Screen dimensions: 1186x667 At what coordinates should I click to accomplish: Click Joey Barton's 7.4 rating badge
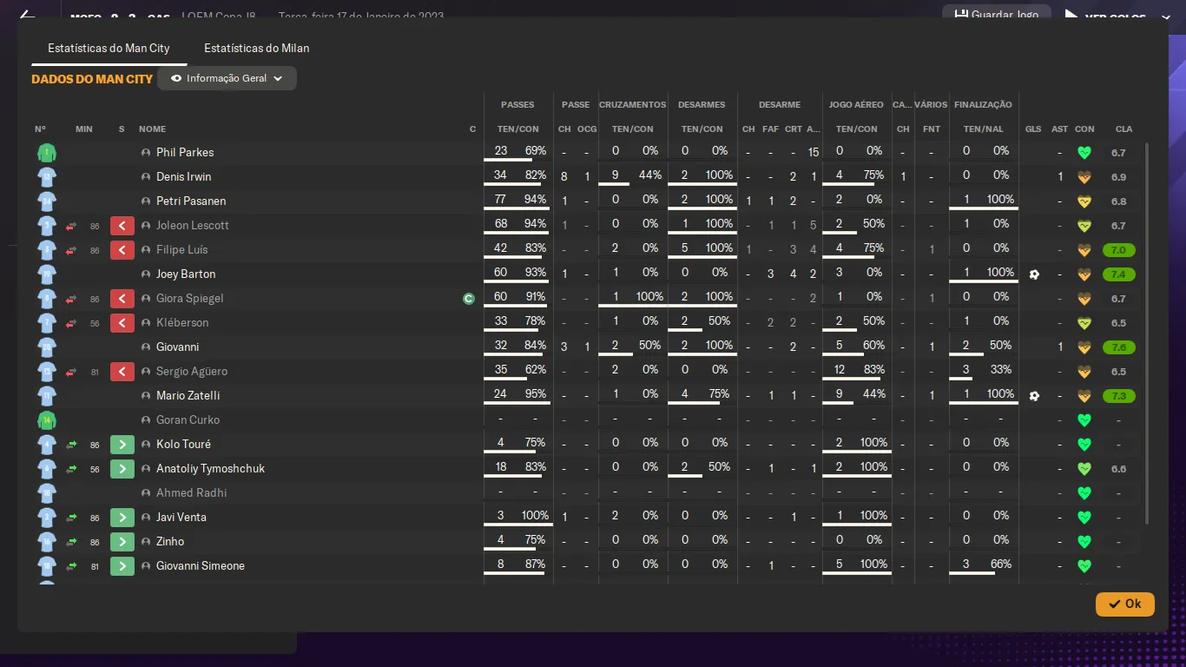[1119, 274]
